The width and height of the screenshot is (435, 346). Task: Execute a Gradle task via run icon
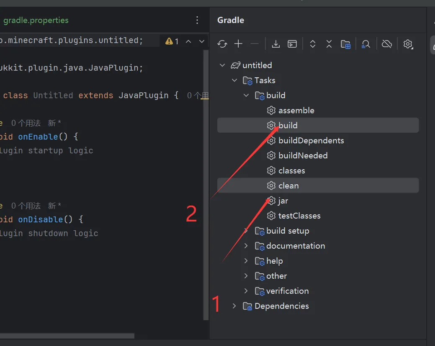coord(292,44)
